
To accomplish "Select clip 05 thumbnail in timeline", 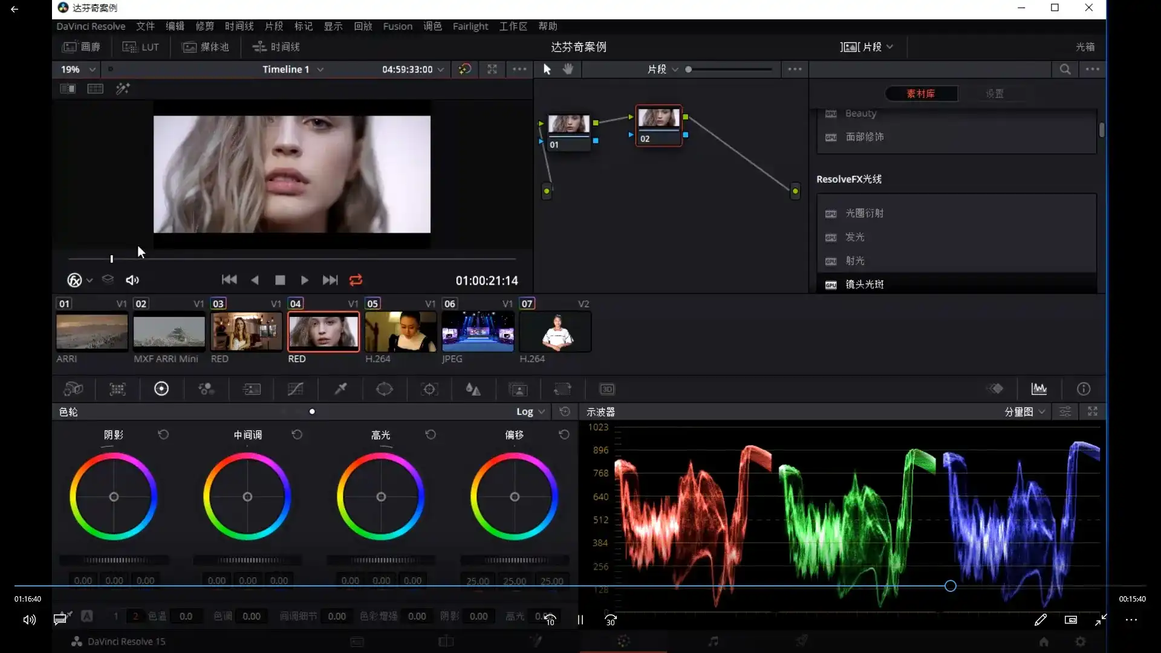I will (x=400, y=331).
